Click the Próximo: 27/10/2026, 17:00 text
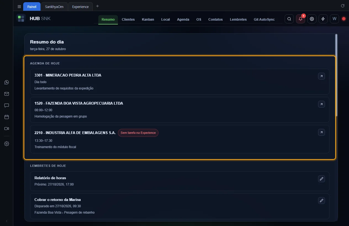The height and width of the screenshot is (226, 349). (54, 184)
